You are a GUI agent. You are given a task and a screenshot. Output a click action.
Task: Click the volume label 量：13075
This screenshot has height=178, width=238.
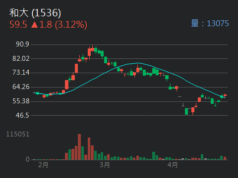pos(210,23)
